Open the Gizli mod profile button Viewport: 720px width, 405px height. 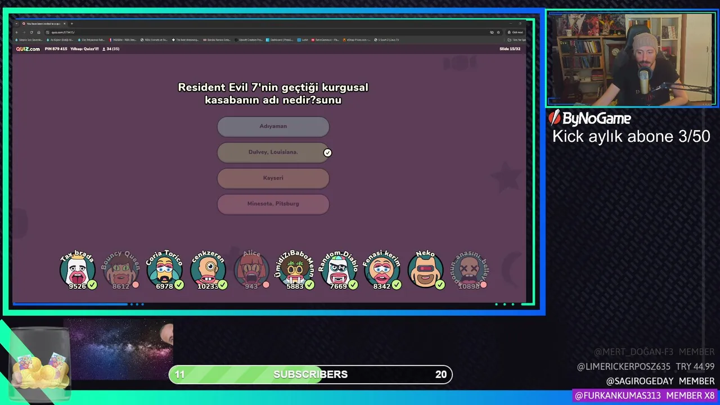coord(515,32)
